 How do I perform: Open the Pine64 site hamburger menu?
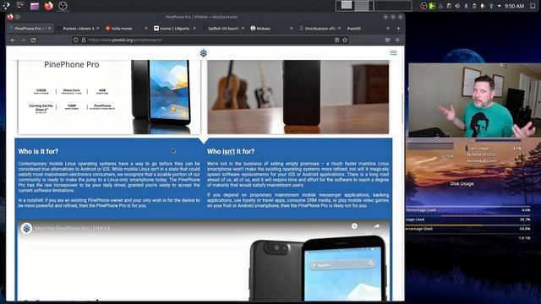[393, 52]
